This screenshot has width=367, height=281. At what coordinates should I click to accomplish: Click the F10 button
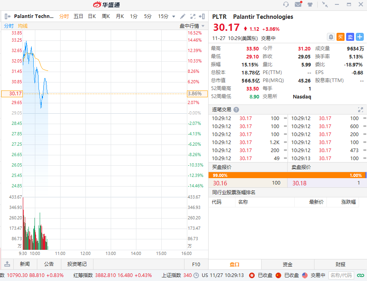(x=196, y=265)
